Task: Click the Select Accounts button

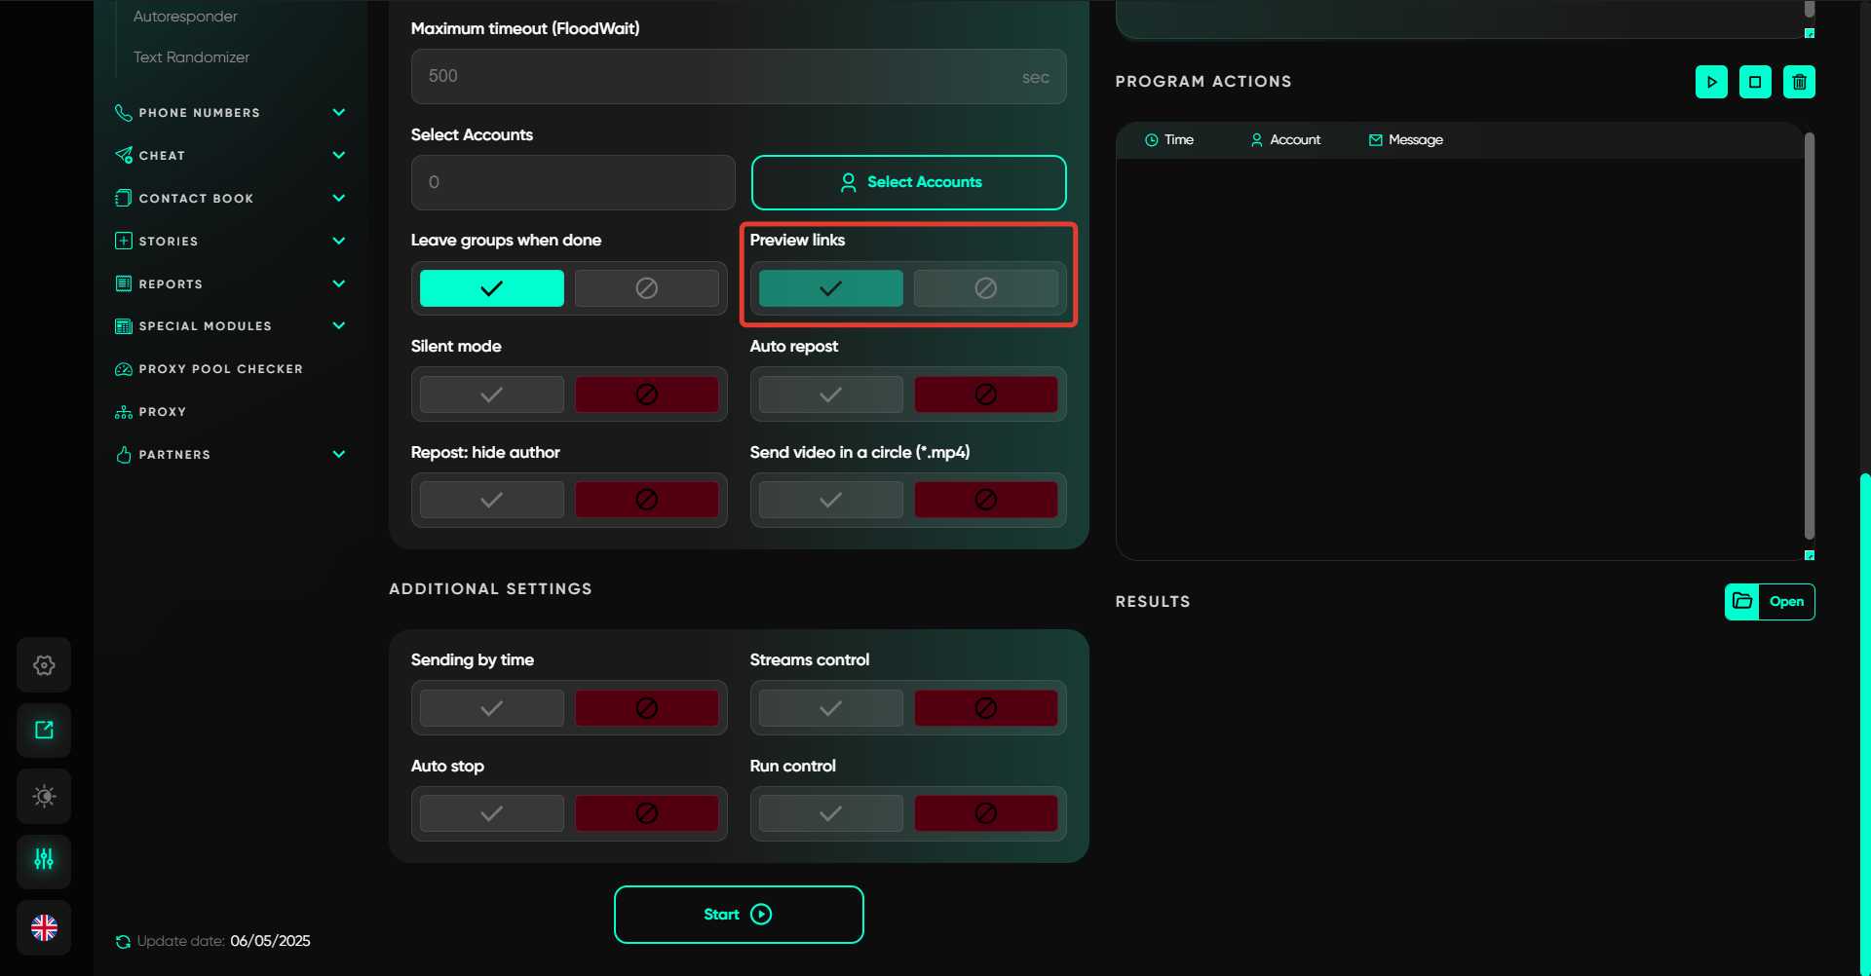Action: pos(908,182)
